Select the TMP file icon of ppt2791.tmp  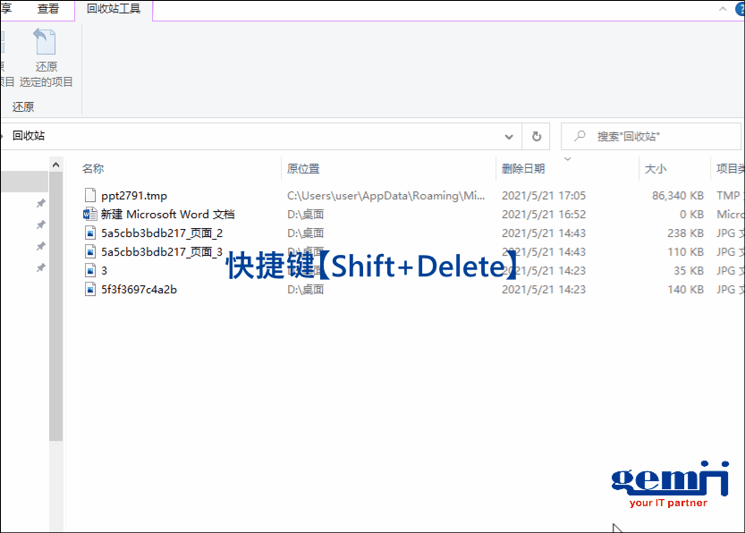(89, 195)
